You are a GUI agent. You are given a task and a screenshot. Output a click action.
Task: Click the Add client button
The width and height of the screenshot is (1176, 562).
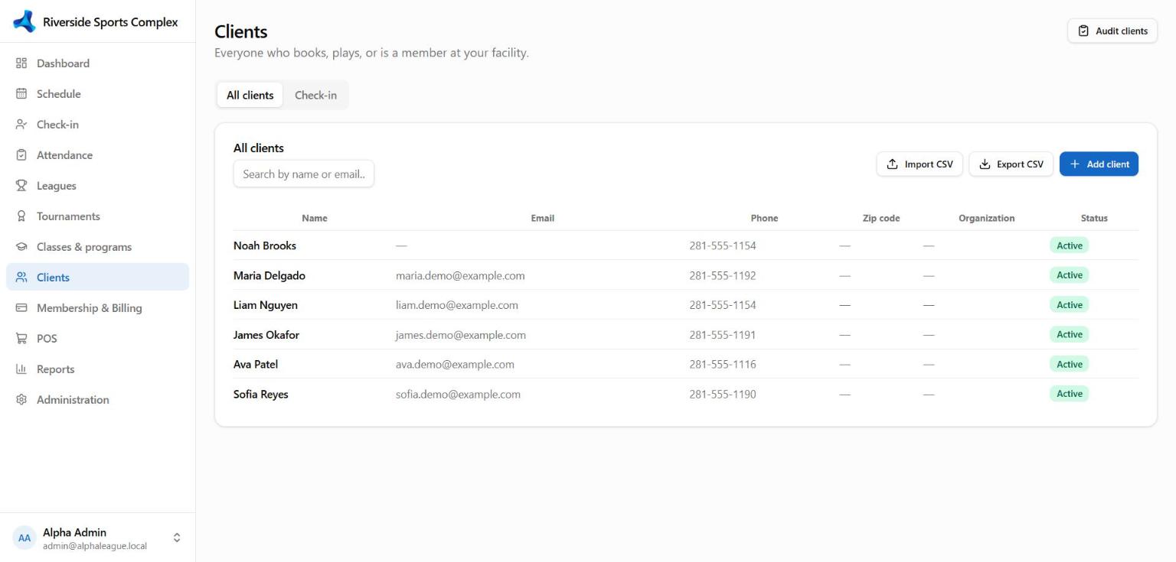[1099, 164]
